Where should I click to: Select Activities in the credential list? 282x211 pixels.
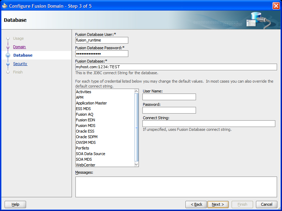pos(105,92)
